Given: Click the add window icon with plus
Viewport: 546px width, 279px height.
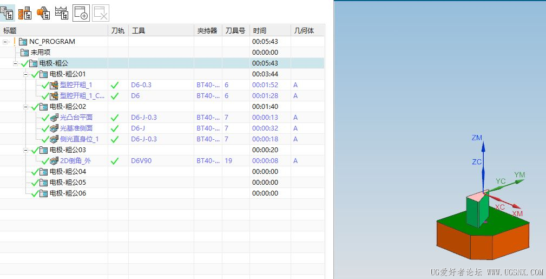Looking at the screenshot, I should point(81,13).
